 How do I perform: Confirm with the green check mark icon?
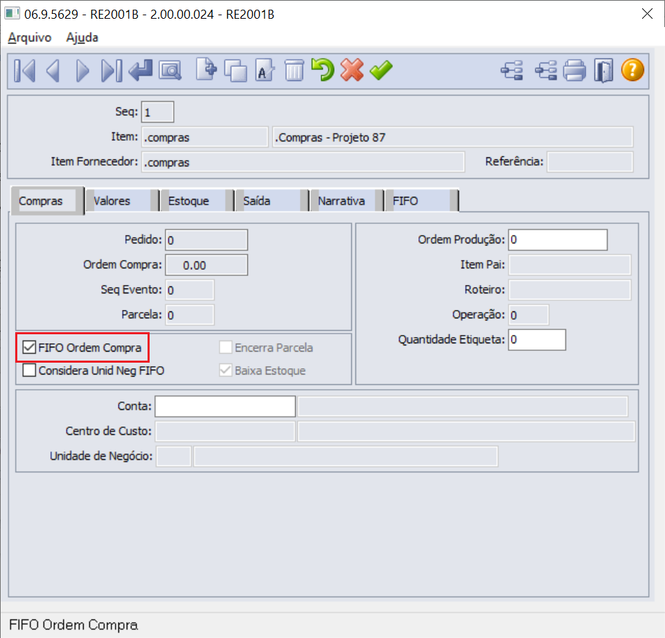click(381, 71)
